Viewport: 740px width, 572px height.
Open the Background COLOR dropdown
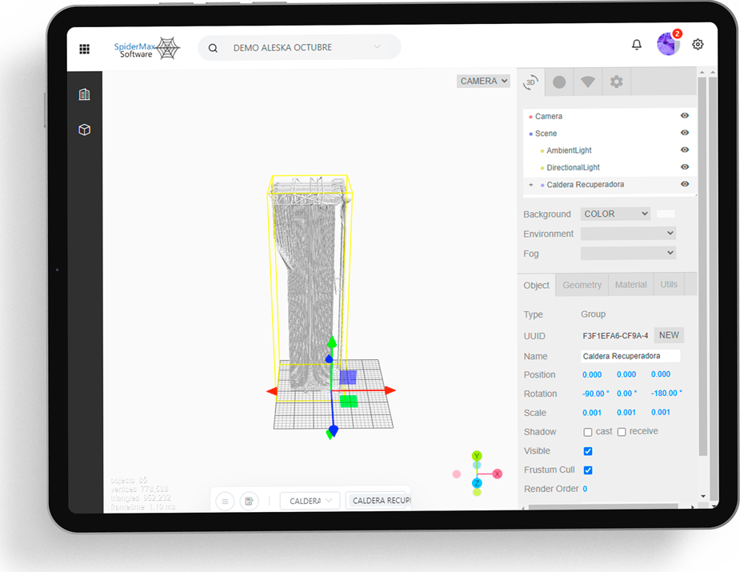[x=615, y=214]
